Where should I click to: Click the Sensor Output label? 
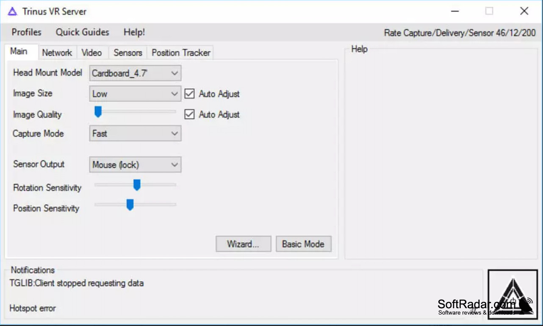39,164
